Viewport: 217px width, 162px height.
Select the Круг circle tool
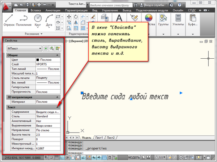(38, 21)
